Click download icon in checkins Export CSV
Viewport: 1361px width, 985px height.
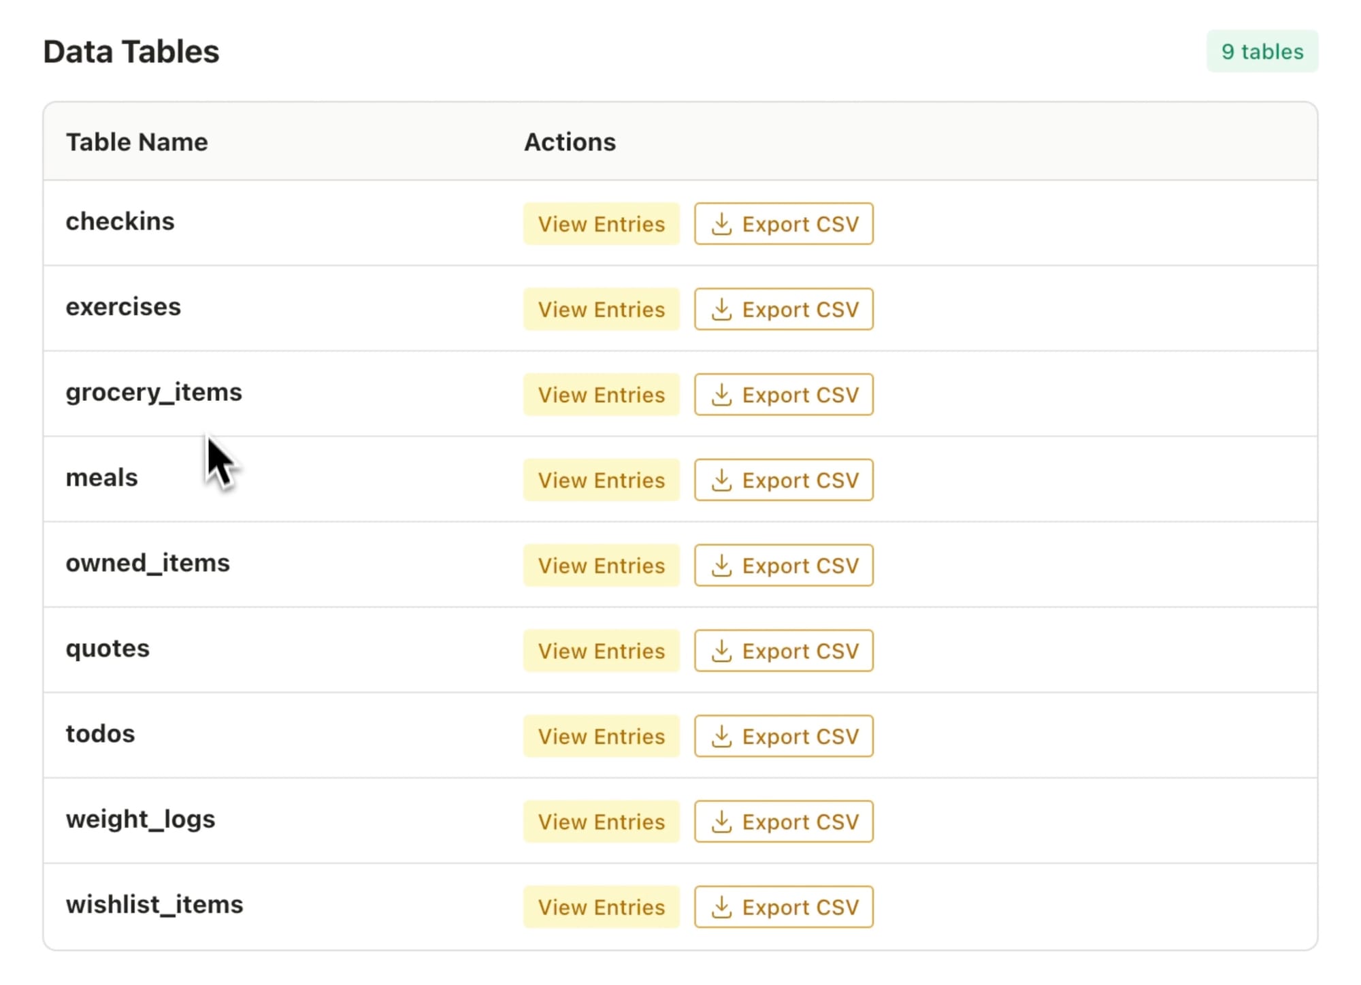coord(721,224)
